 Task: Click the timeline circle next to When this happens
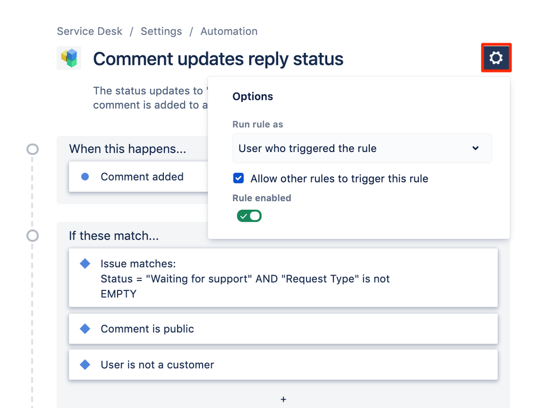pyautogui.click(x=32, y=149)
